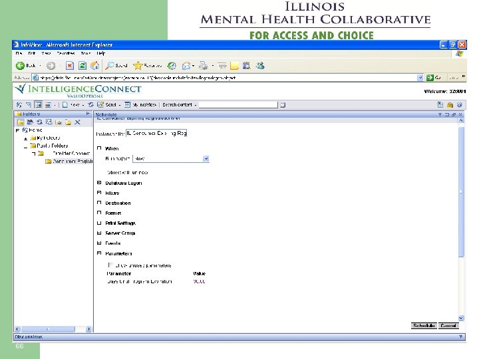Click the parameter value 90.00 link

[199, 281]
